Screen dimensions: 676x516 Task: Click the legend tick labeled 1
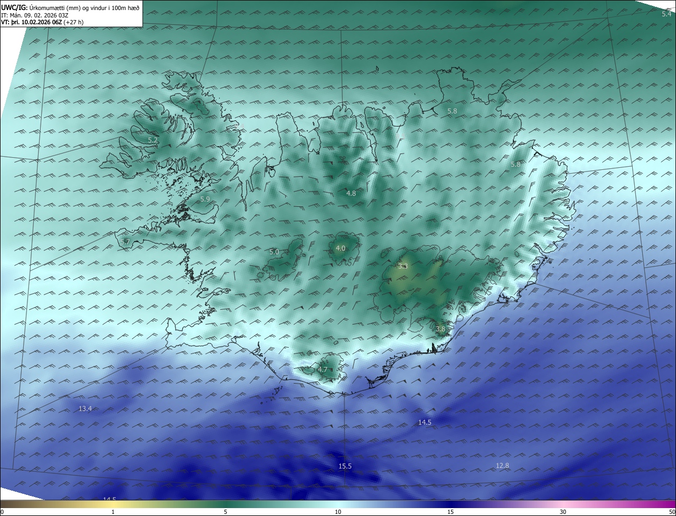[x=114, y=512]
